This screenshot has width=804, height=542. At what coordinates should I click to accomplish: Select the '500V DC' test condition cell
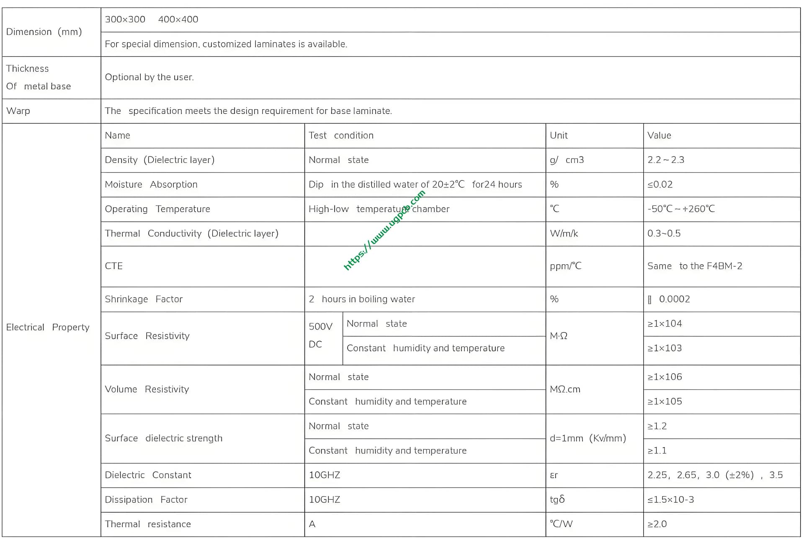click(321, 335)
